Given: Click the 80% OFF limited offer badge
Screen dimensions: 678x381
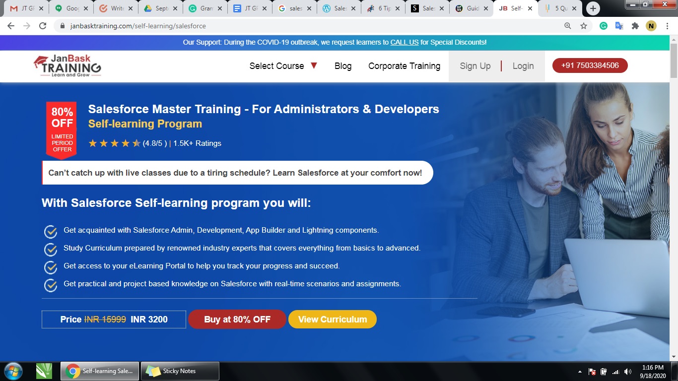Looking at the screenshot, I should [x=62, y=130].
